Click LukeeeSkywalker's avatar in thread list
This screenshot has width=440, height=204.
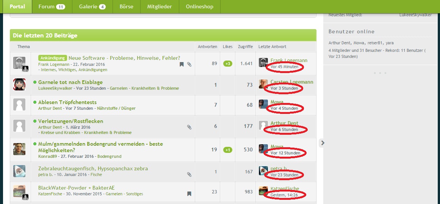pos(19,84)
